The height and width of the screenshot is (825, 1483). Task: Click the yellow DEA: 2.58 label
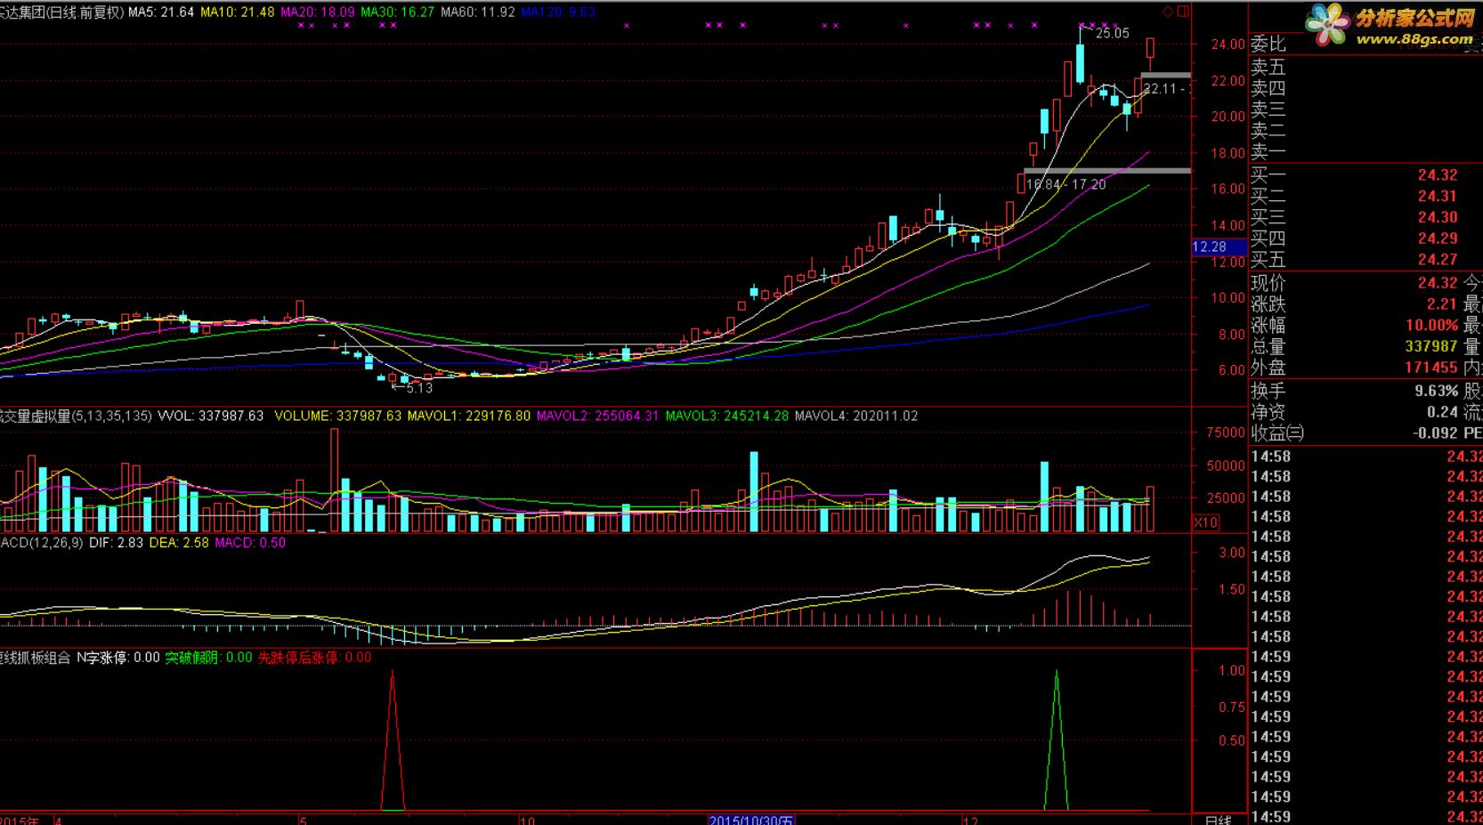179,542
